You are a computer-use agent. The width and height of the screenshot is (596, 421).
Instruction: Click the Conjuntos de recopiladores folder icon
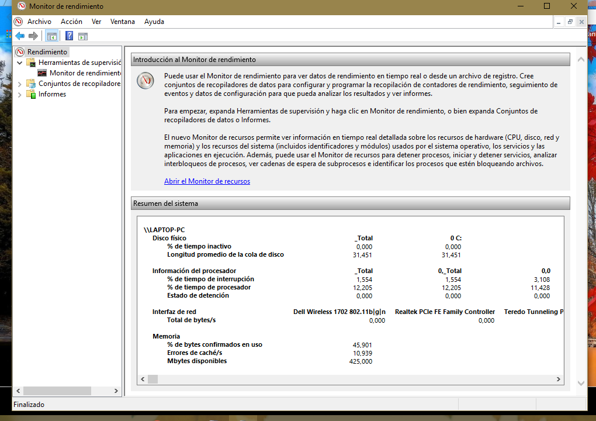click(31, 84)
